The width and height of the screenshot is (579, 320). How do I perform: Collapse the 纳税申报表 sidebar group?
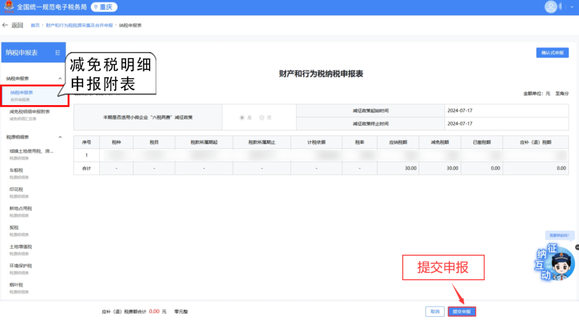60,79
